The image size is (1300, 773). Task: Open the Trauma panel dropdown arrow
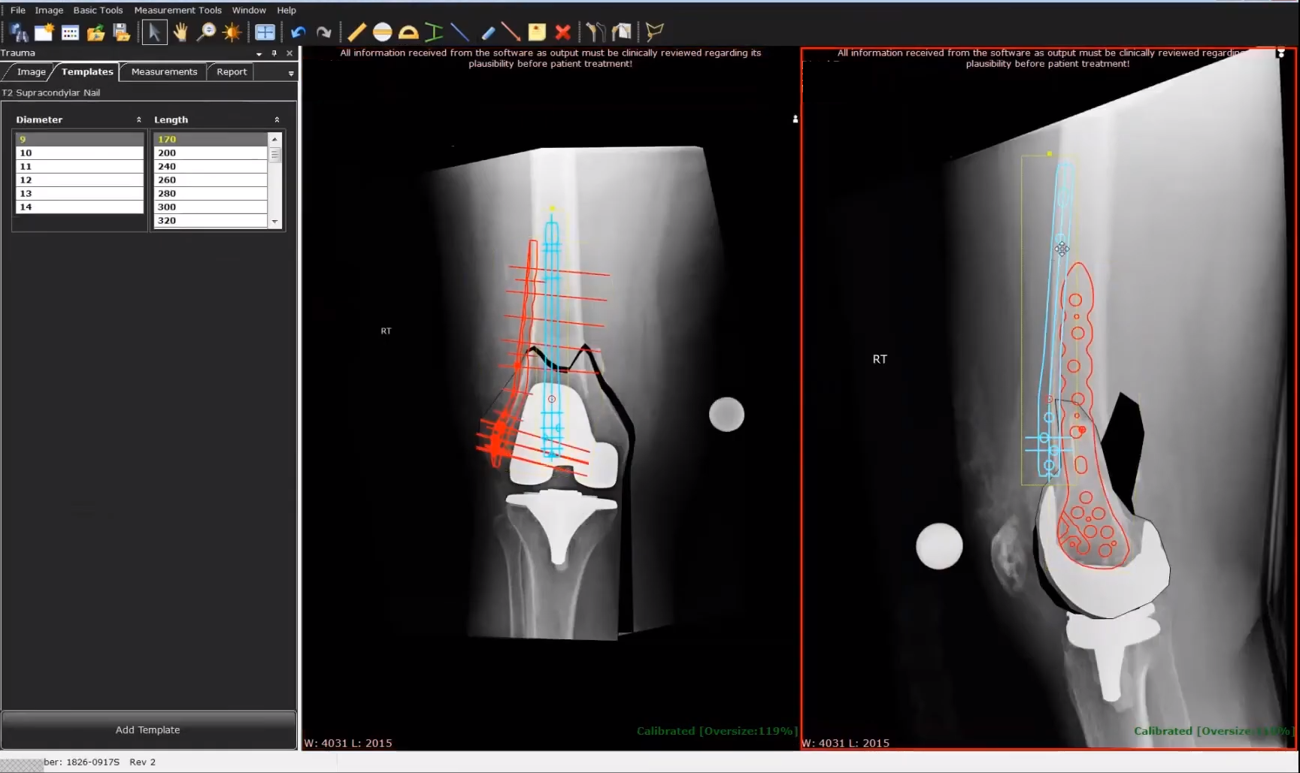[x=259, y=53]
